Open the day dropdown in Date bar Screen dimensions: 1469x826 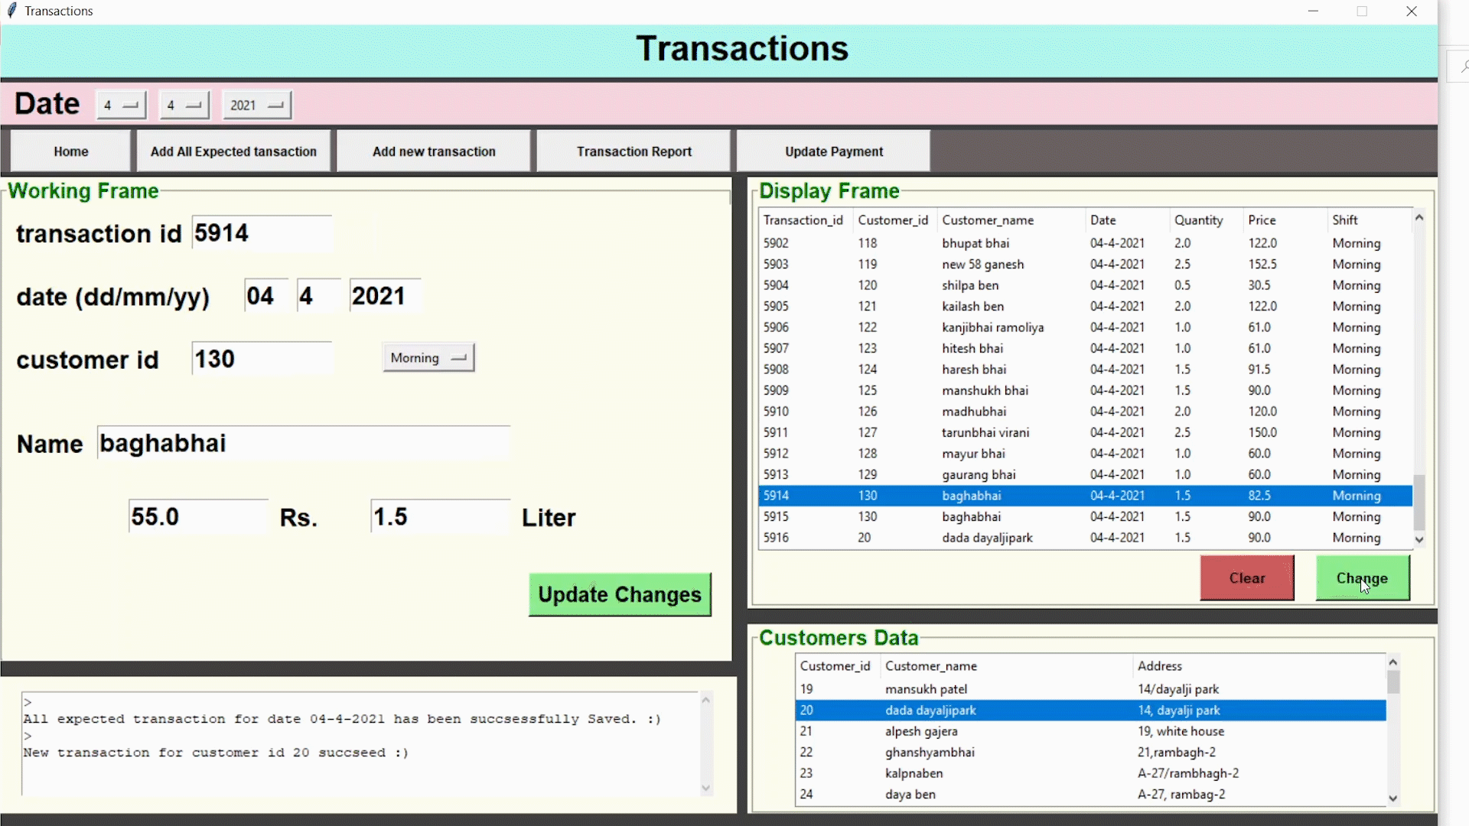[x=120, y=105]
